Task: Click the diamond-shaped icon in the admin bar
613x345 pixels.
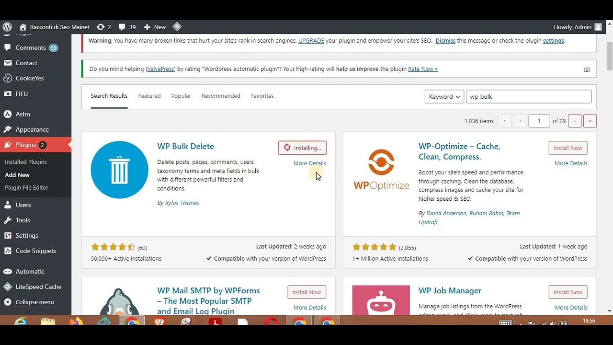Action: click(x=177, y=27)
